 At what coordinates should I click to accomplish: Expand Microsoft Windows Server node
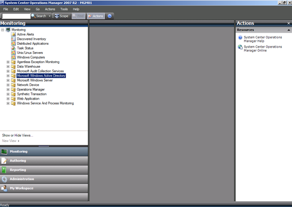8,80
